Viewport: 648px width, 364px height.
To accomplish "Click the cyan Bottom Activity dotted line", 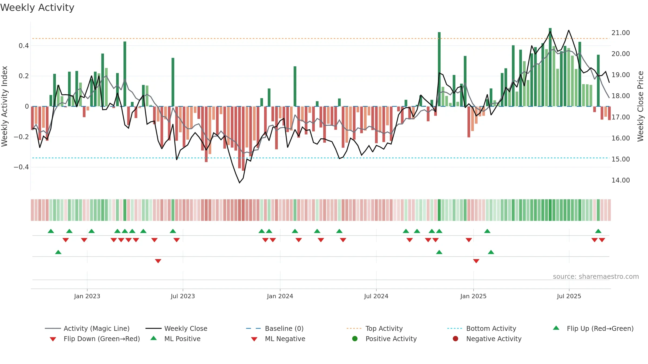I will coord(321,158).
